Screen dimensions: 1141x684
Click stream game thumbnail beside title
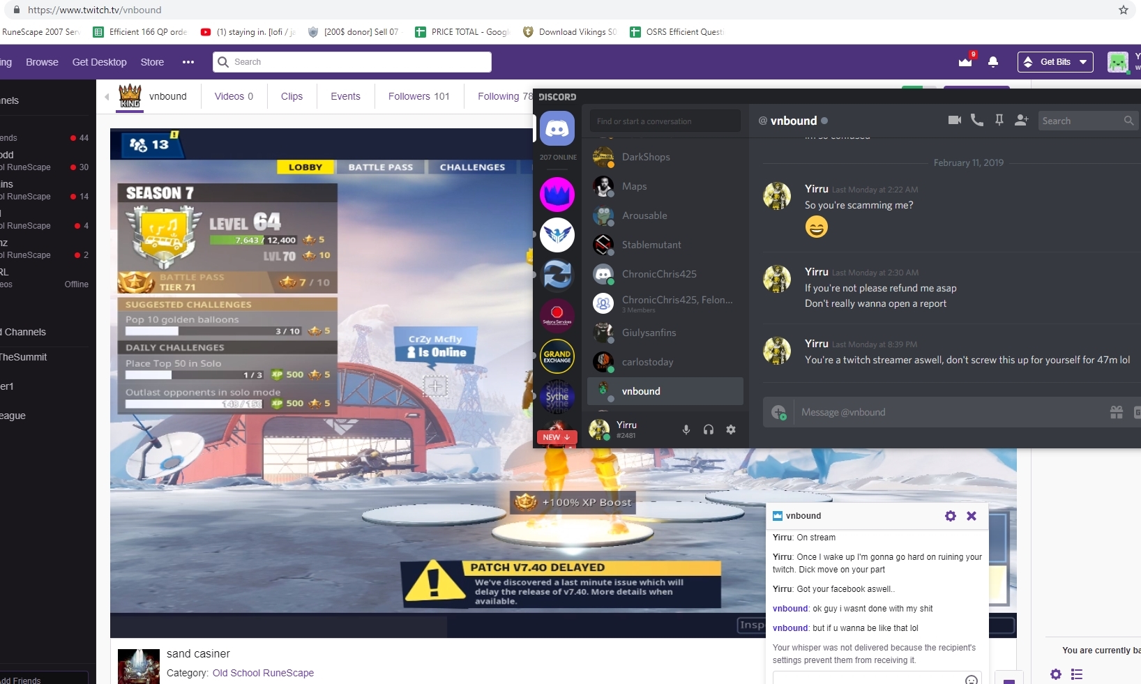click(x=139, y=667)
